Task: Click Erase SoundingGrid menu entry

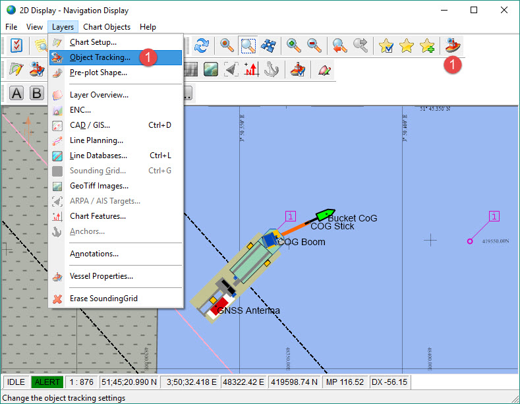Action: (x=103, y=299)
